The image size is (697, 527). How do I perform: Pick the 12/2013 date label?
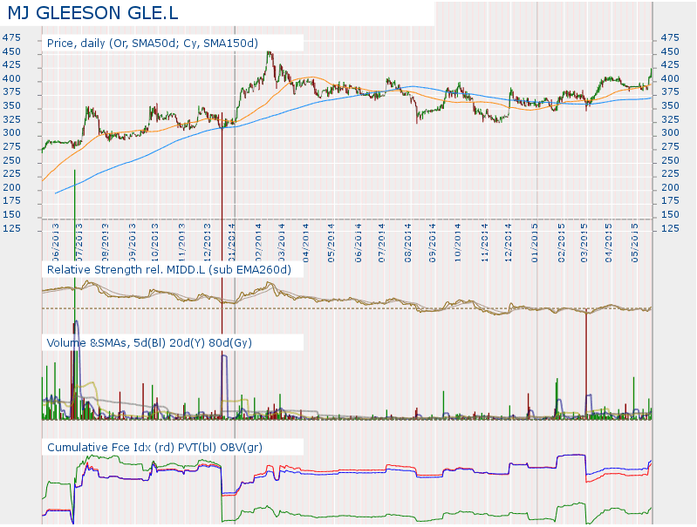point(208,243)
